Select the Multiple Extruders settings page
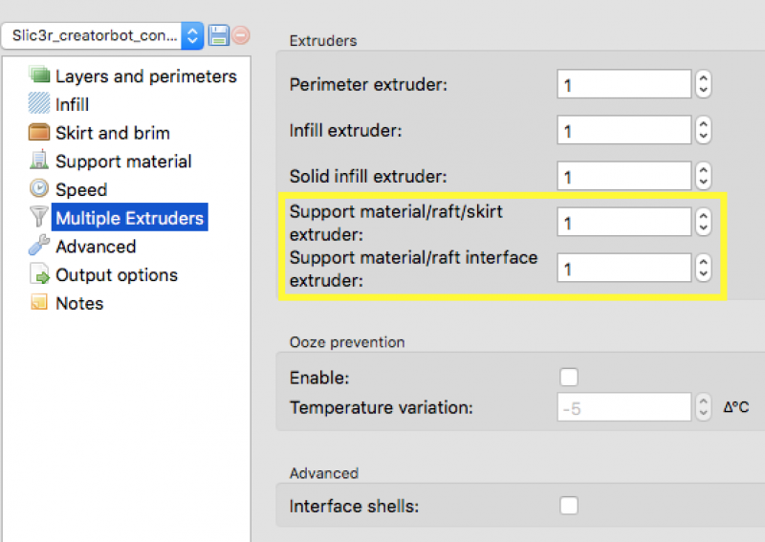This screenshot has width=765, height=542. point(129,218)
